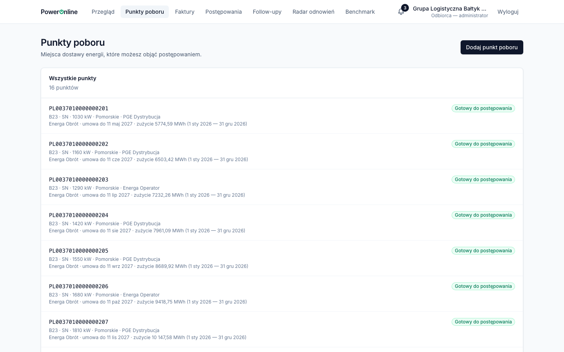The height and width of the screenshot is (352, 564).
Task: Open Radar odnowień tab
Action: tap(313, 12)
